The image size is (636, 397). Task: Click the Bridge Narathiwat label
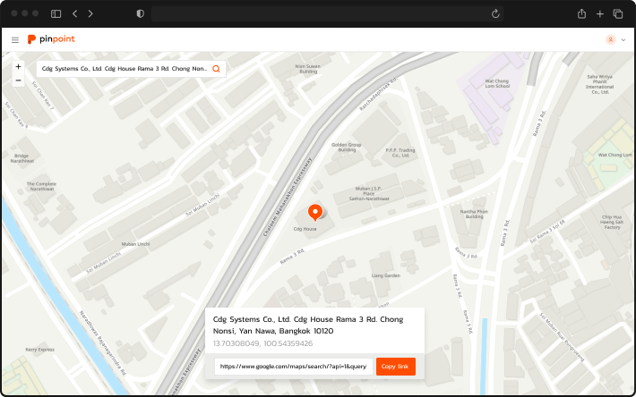[x=21, y=158]
